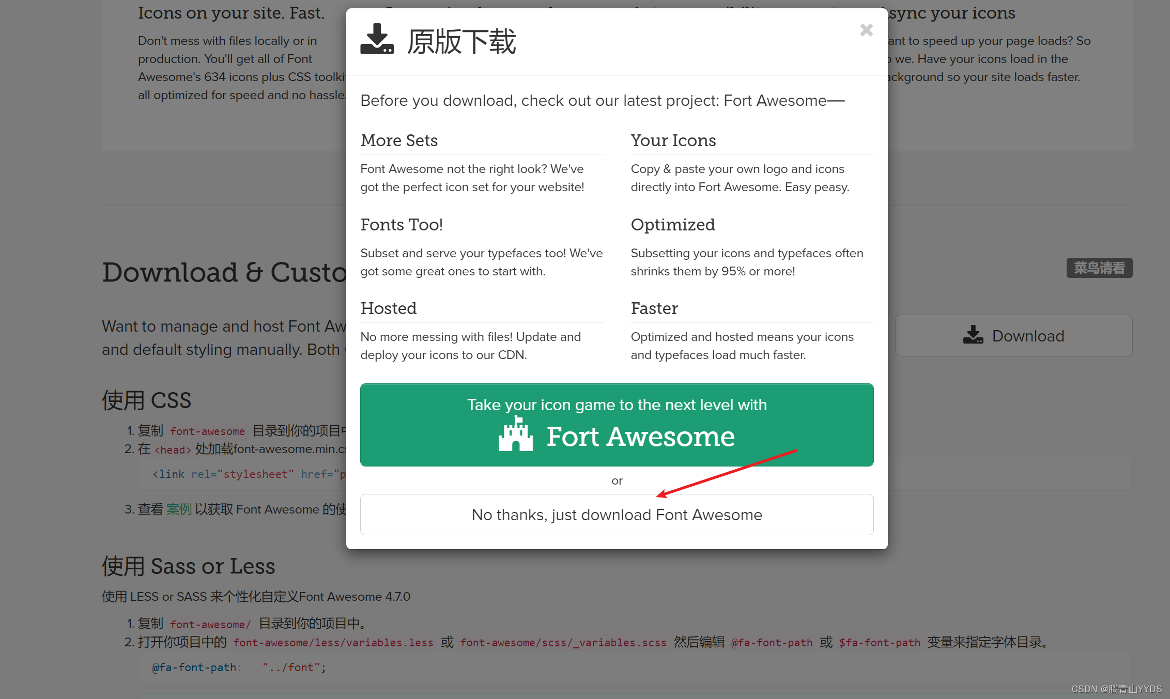Image resolution: width=1170 pixels, height=699 pixels.
Task: Click 'Font Awesome not the right look?' paragraph
Action: pyautogui.click(x=472, y=178)
